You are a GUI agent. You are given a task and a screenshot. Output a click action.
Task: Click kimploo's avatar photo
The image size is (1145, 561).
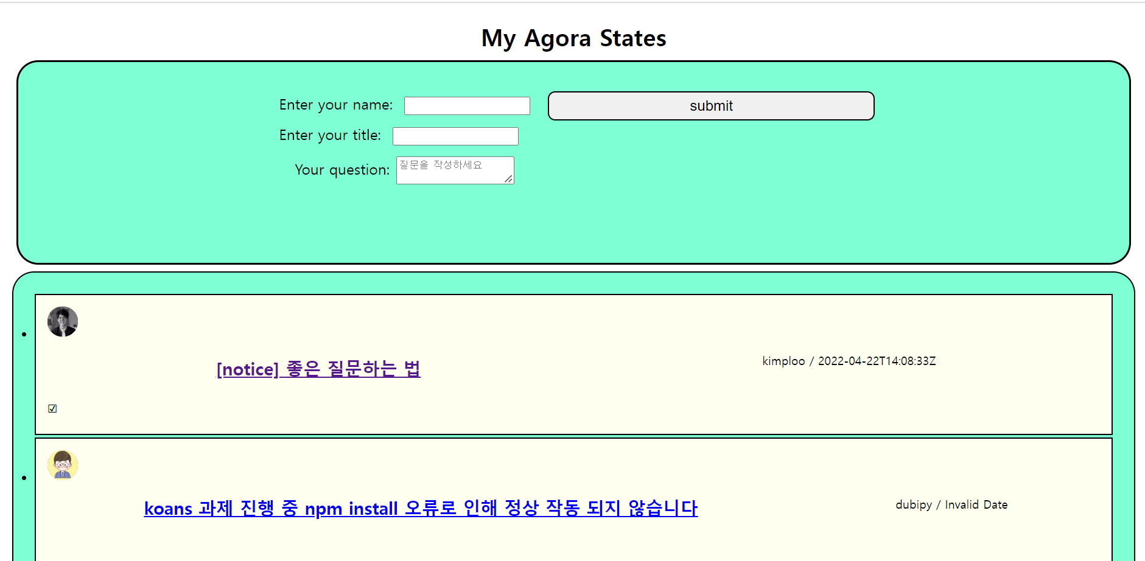tap(63, 321)
